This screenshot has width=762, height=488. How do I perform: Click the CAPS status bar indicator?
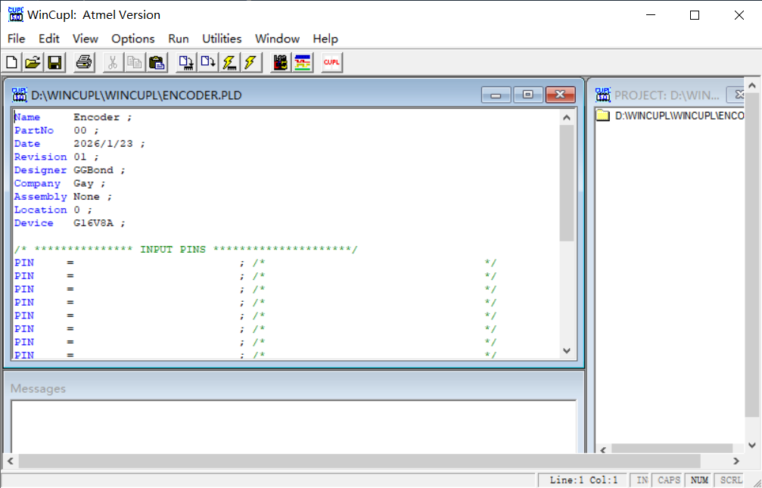[669, 480]
